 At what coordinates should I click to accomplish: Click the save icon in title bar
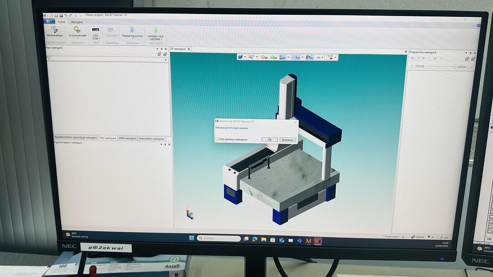[x=61, y=16]
